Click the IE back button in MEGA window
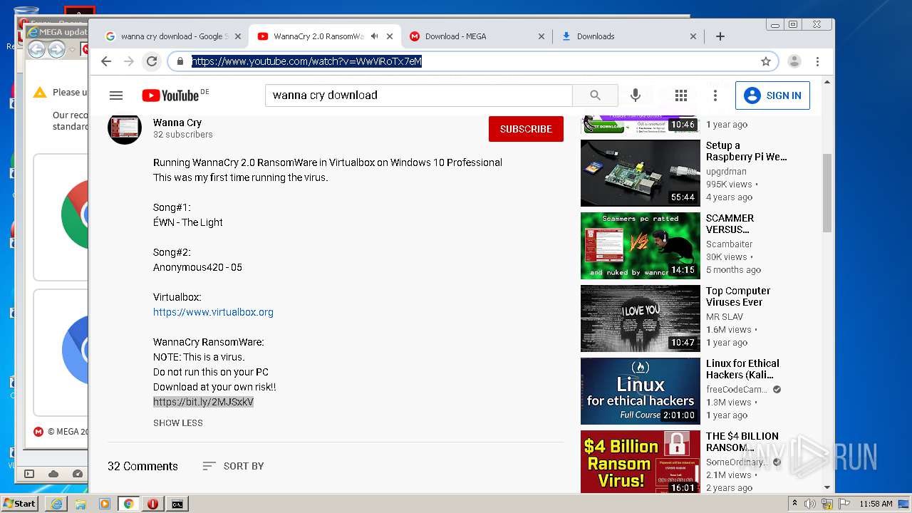 coord(36,49)
